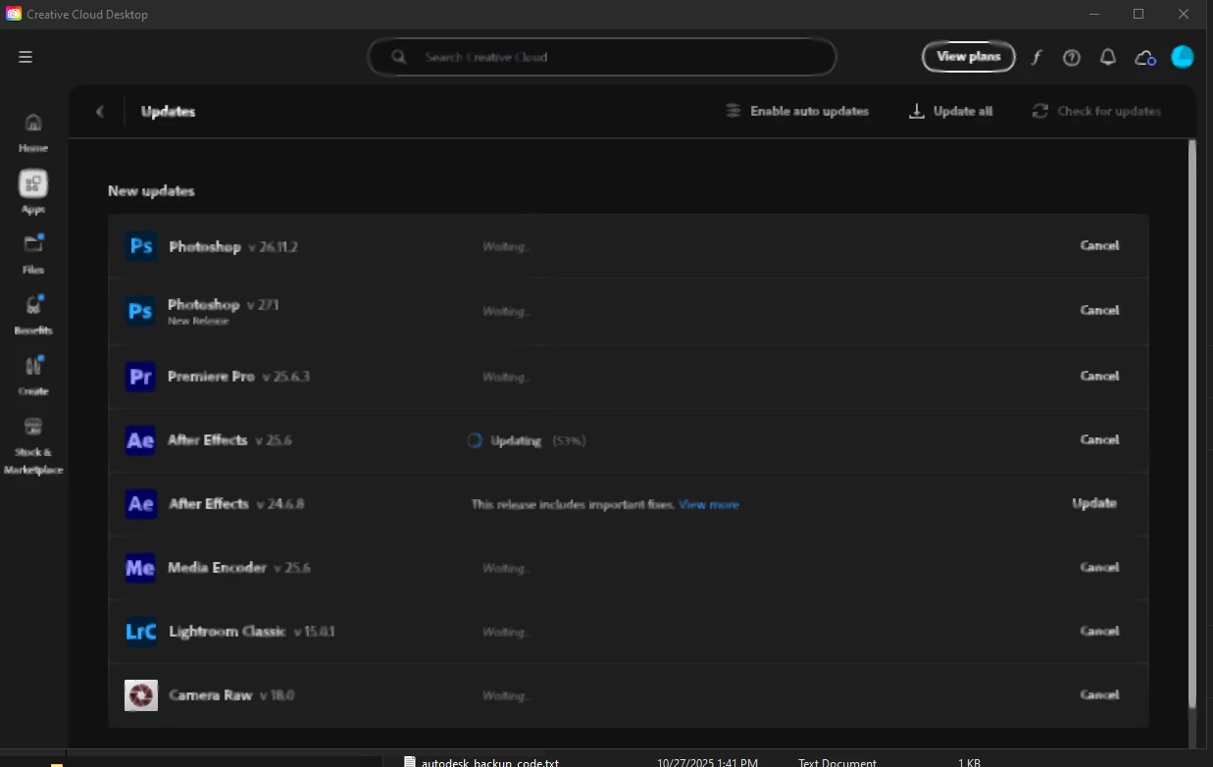Click the updates list vertical scrollbar

pos(1192,422)
